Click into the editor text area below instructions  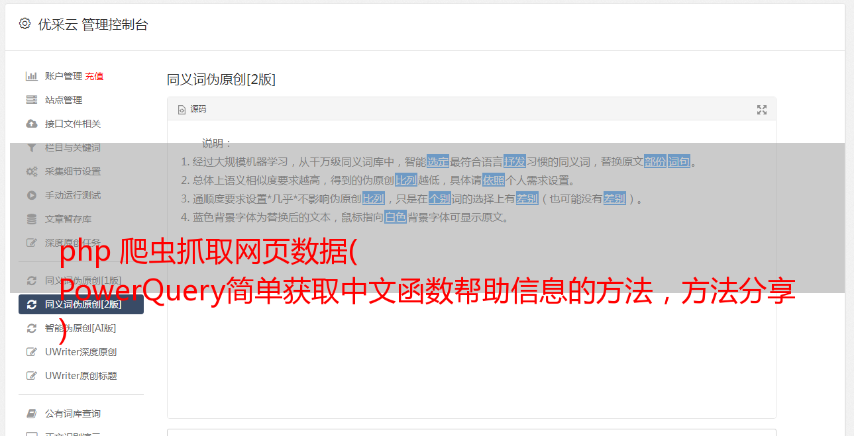tap(471, 318)
